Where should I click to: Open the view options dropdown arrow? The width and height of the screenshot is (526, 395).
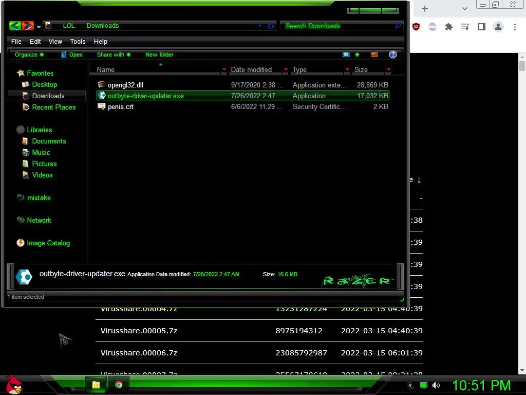(x=357, y=55)
